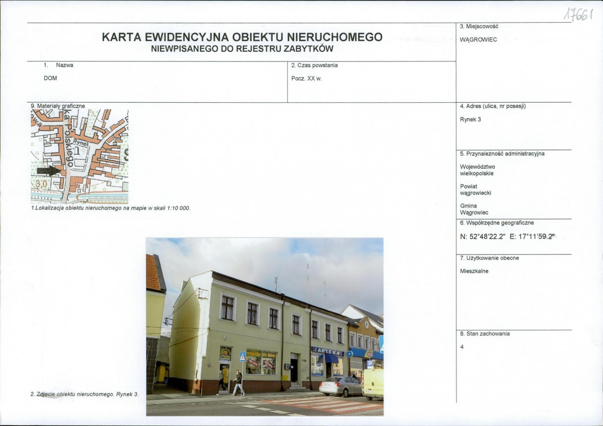Click the '4. Adres (ulica, nr posesji)' label
The image size is (603, 426).
click(x=493, y=106)
